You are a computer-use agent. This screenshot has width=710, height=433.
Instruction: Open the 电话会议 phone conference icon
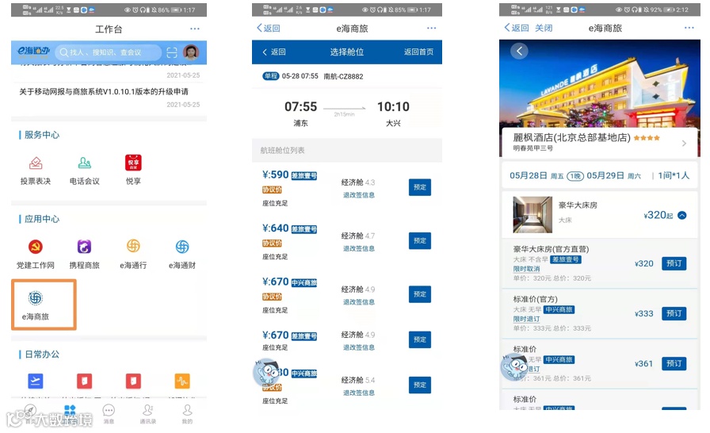point(85,163)
